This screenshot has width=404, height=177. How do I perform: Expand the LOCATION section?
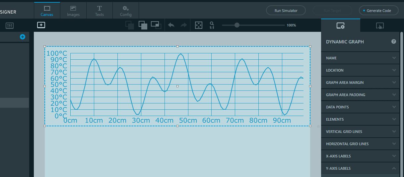(360, 70)
